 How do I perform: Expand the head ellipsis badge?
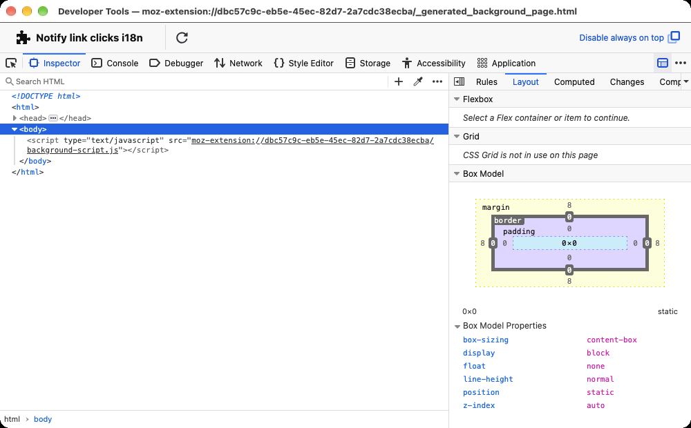(x=53, y=118)
